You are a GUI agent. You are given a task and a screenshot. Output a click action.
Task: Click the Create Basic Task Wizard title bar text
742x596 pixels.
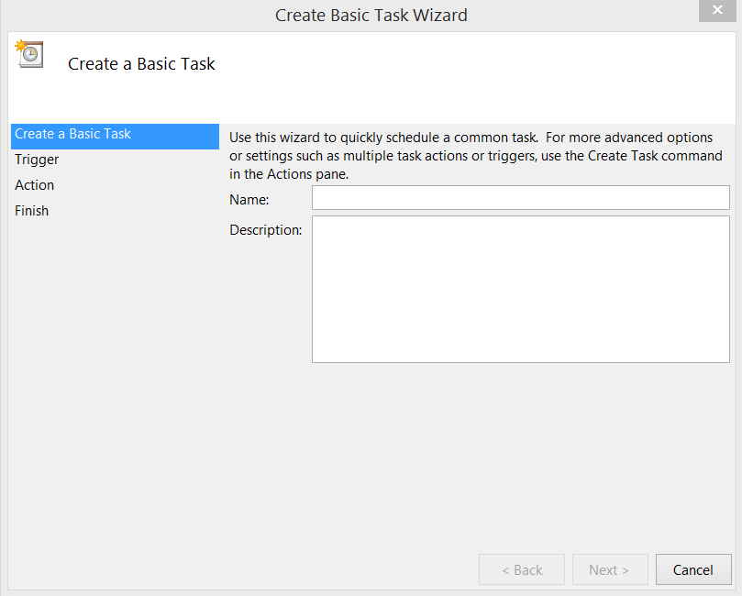(371, 15)
